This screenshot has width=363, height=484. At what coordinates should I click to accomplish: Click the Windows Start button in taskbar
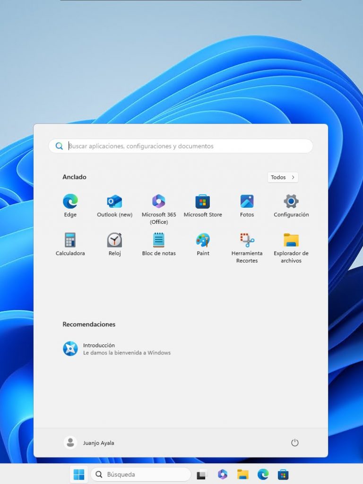[79, 474]
